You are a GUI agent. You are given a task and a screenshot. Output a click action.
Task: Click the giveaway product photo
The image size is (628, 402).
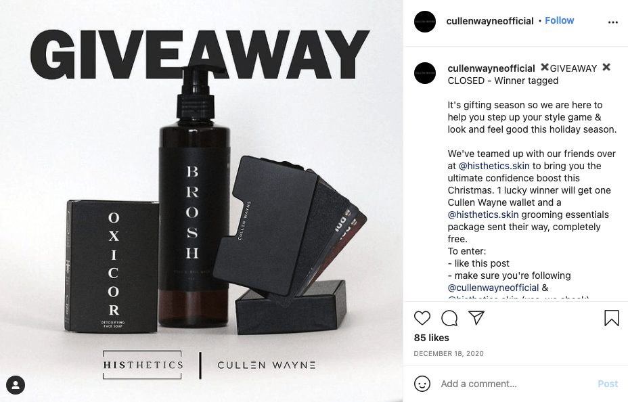(202, 201)
